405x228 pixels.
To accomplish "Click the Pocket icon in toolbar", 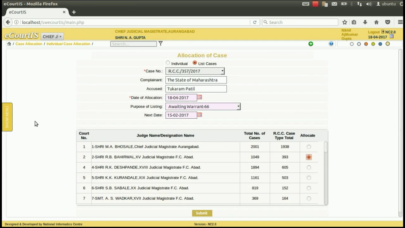I will pyautogui.click(x=388, y=22).
